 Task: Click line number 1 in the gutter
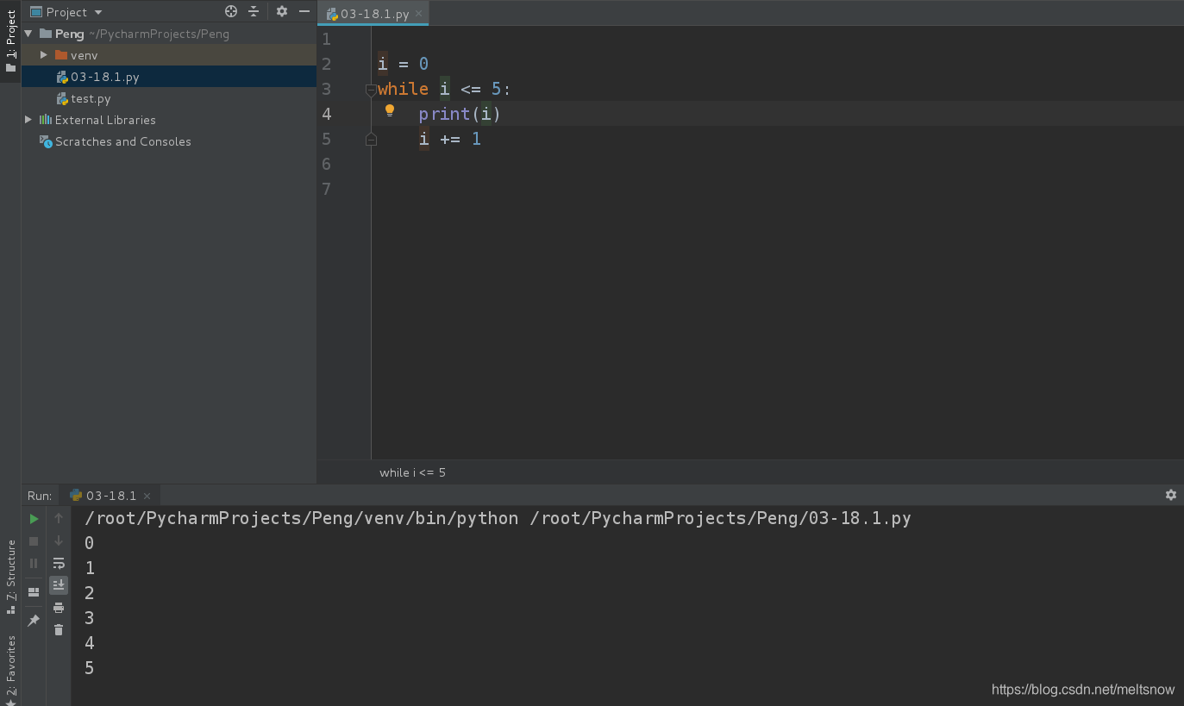(x=326, y=40)
